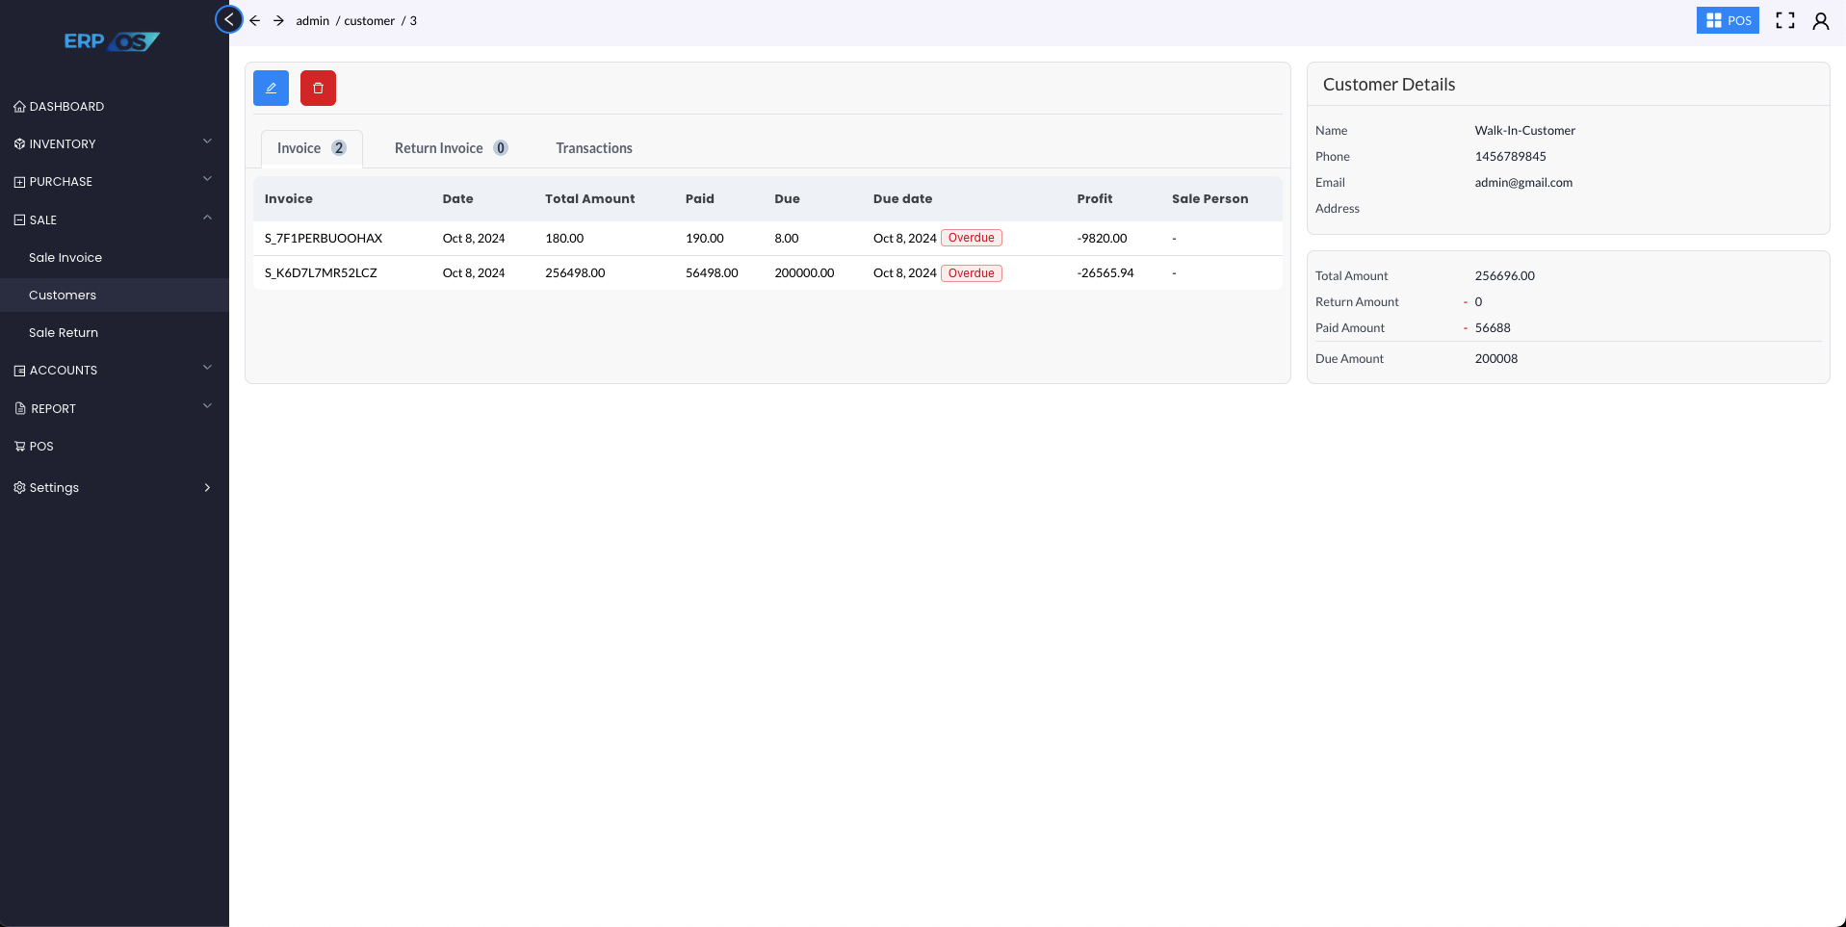Click the Report icon in the sidebar
Viewport: 1846px width, 927px height.
pos(19,408)
